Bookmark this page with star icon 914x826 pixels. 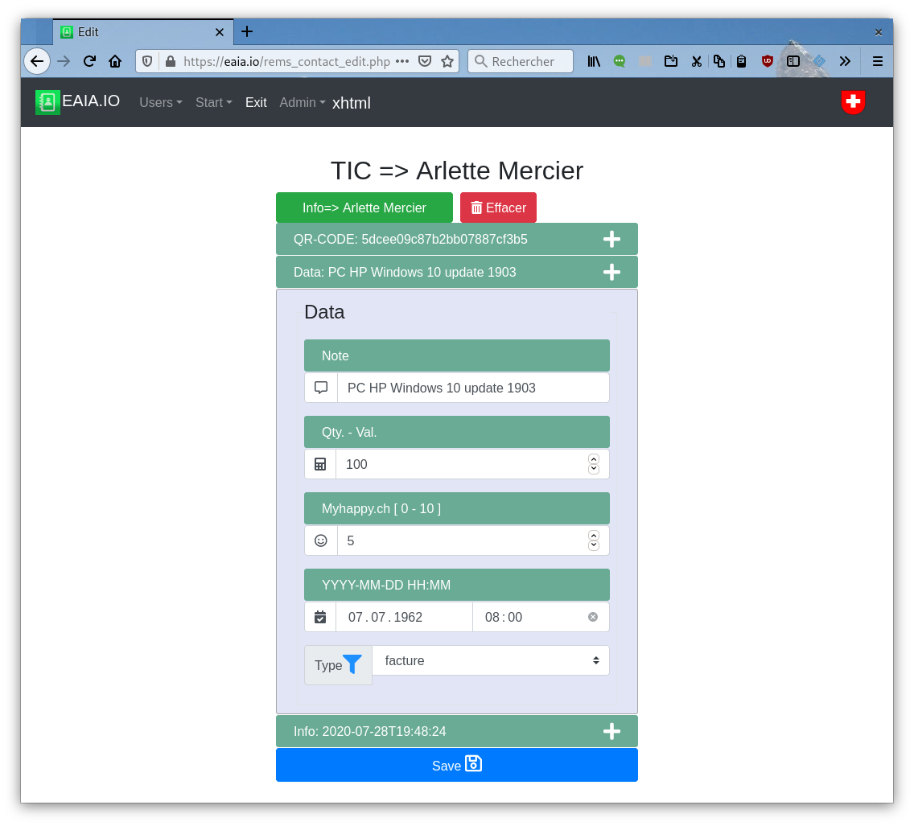(447, 61)
